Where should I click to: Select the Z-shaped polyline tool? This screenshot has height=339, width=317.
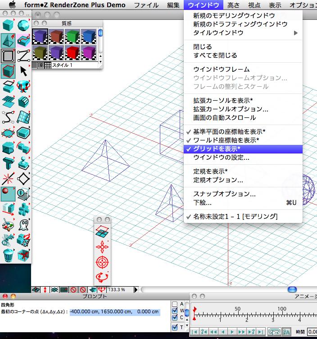[23, 56]
